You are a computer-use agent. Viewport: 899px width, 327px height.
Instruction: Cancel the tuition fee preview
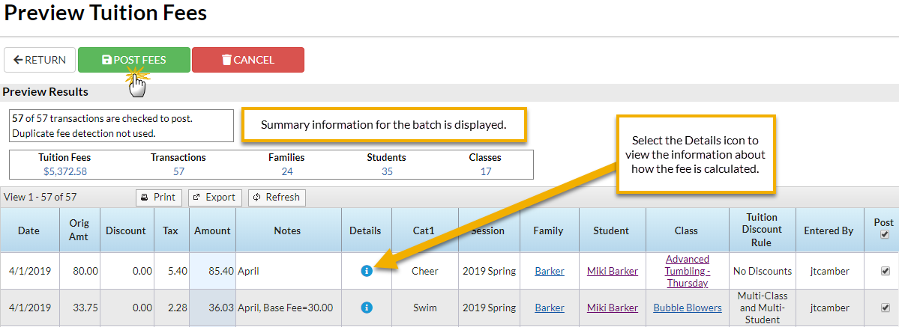point(248,60)
